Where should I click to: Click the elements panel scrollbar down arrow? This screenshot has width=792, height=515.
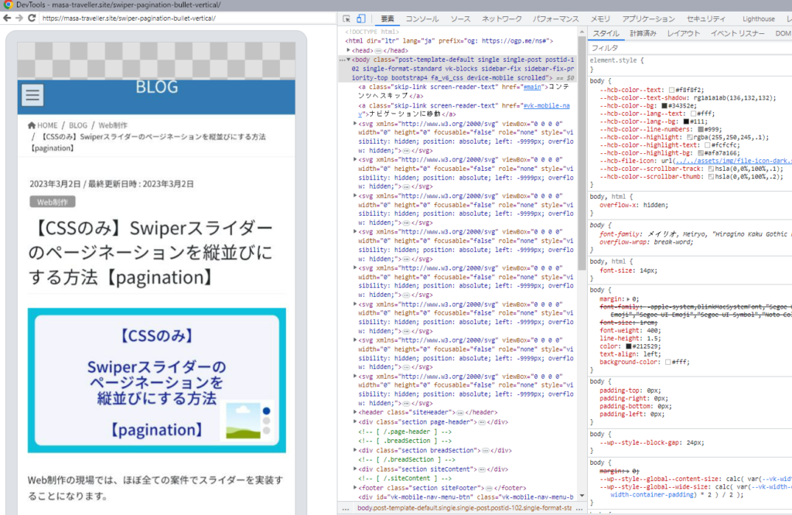[x=582, y=496]
